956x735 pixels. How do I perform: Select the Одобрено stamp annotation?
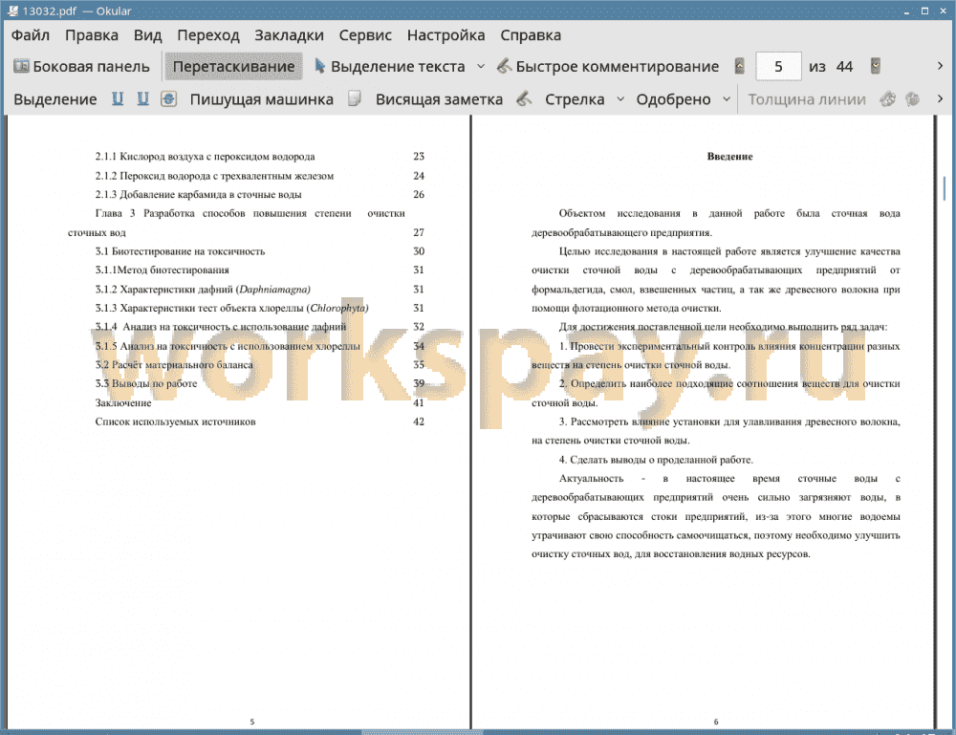673,99
